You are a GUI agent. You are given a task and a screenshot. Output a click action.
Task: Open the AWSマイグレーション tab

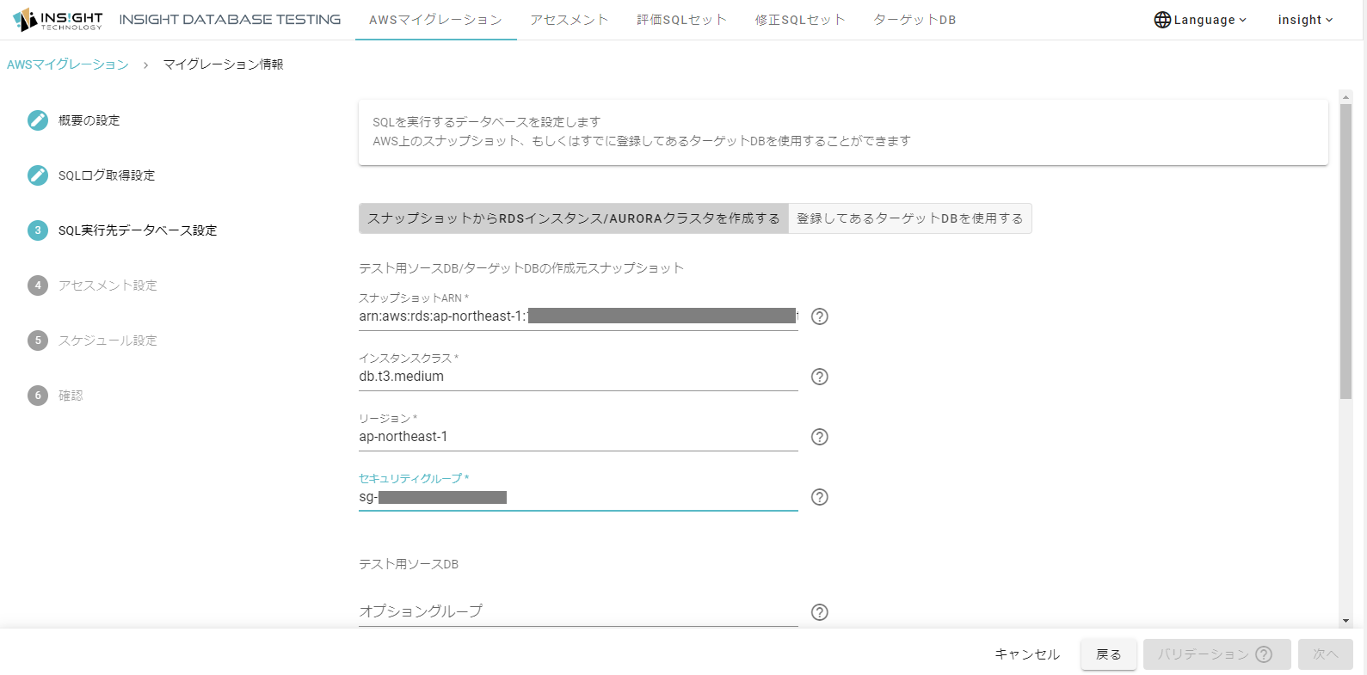pos(435,20)
